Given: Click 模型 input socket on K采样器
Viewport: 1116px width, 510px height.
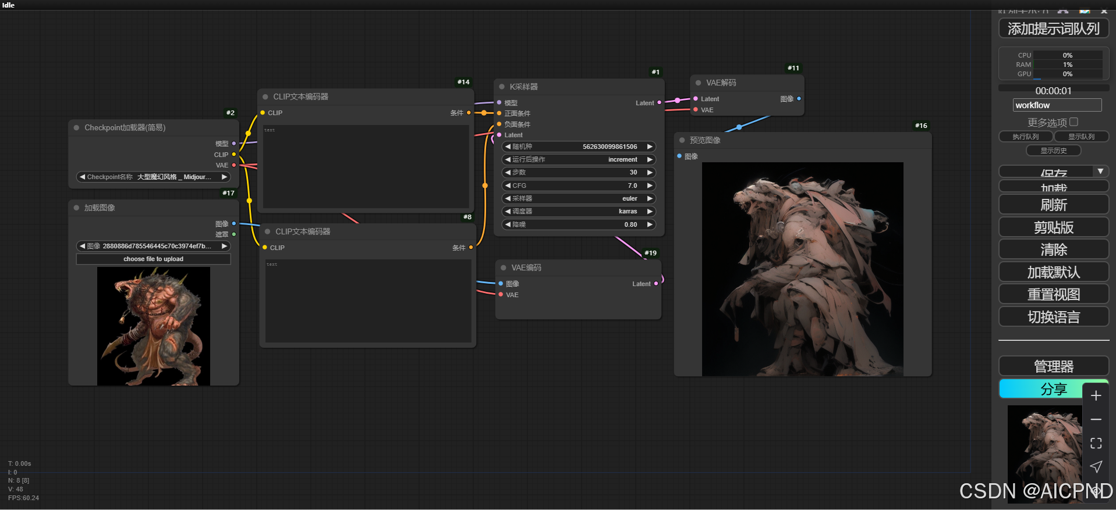Looking at the screenshot, I should click(499, 102).
